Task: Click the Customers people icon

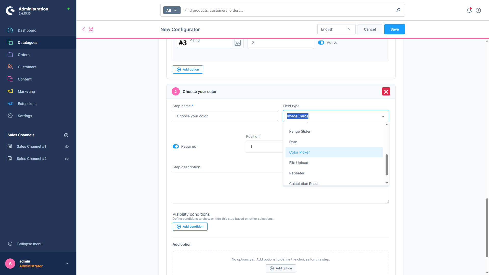Action: coord(10,67)
